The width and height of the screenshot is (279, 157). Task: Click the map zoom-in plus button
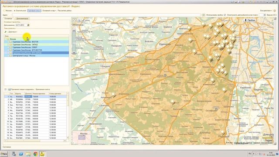pyautogui.click(x=74, y=53)
